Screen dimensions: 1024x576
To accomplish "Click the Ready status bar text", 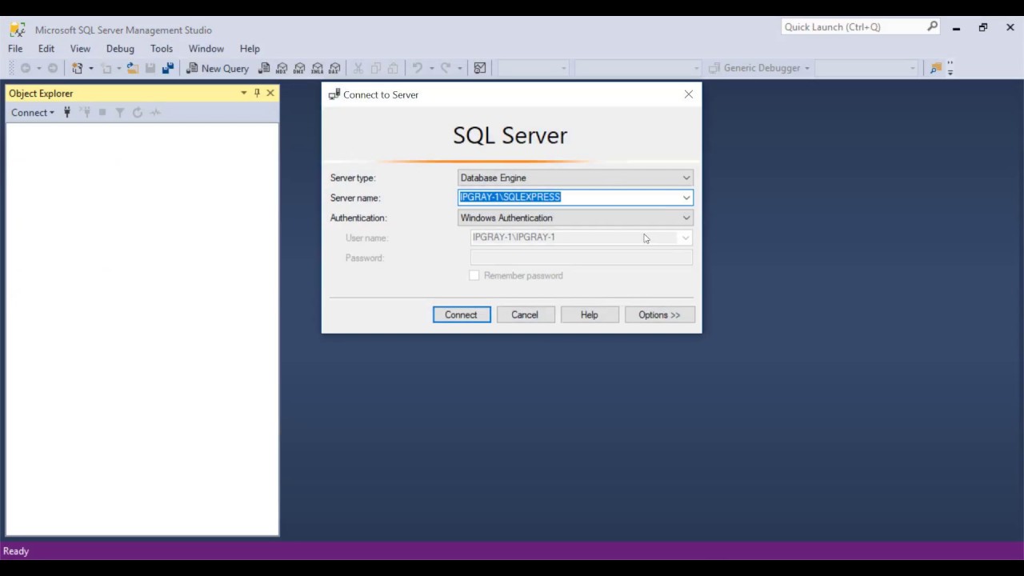I will pos(16,551).
